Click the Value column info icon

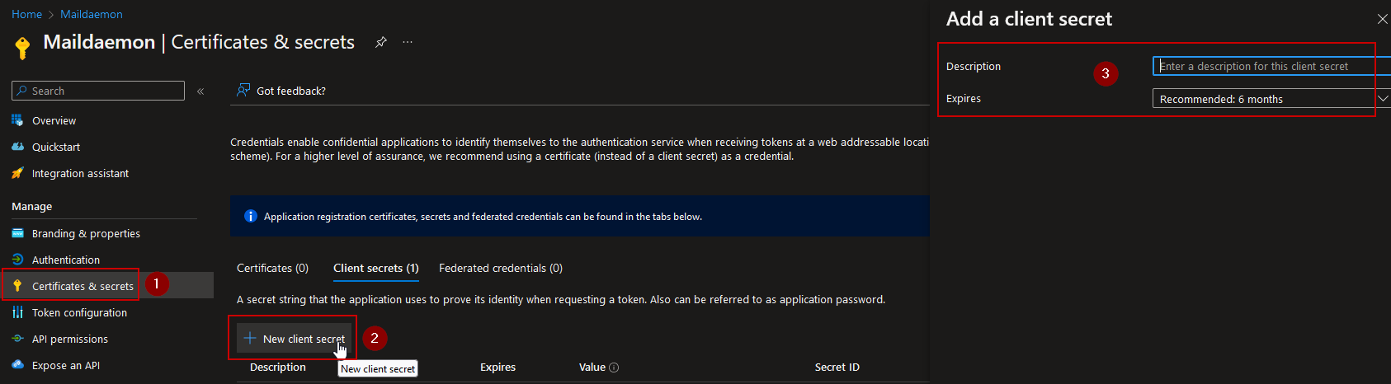[x=614, y=368]
